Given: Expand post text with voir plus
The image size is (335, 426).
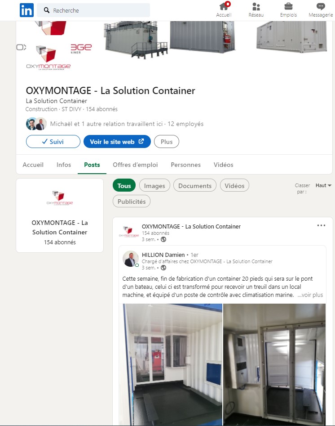Looking at the screenshot, I should click(x=310, y=295).
